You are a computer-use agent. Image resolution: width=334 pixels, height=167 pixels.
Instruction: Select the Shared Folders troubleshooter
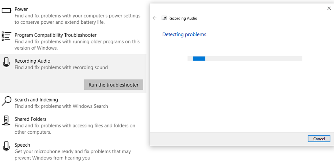[56, 122]
